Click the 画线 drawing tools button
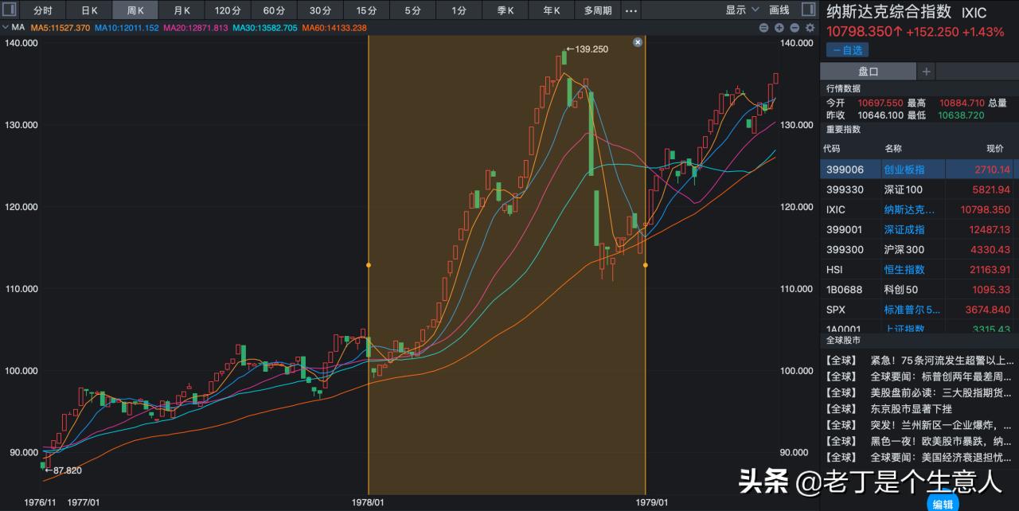Viewport: 1019px width, 511px height. coord(779,10)
